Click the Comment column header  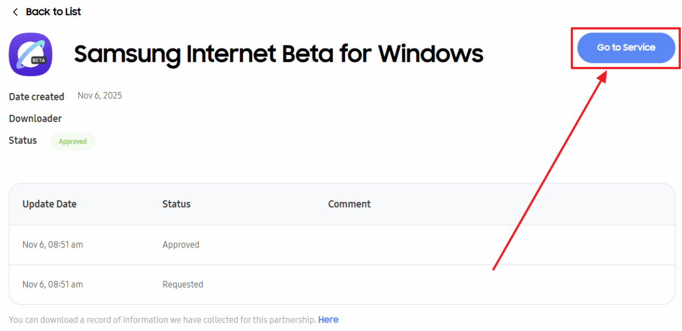tap(349, 204)
